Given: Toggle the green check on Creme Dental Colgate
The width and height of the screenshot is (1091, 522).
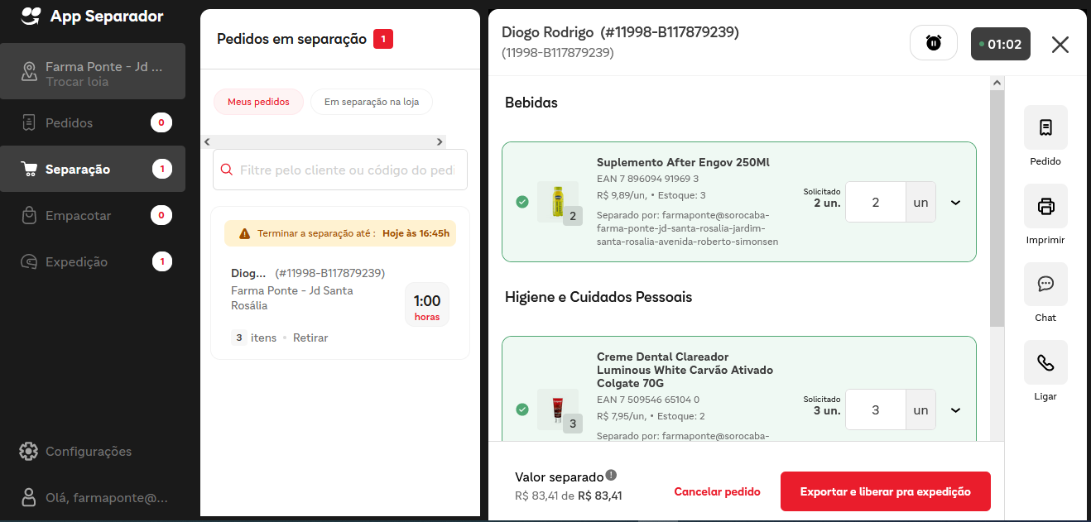Looking at the screenshot, I should 522,409.
